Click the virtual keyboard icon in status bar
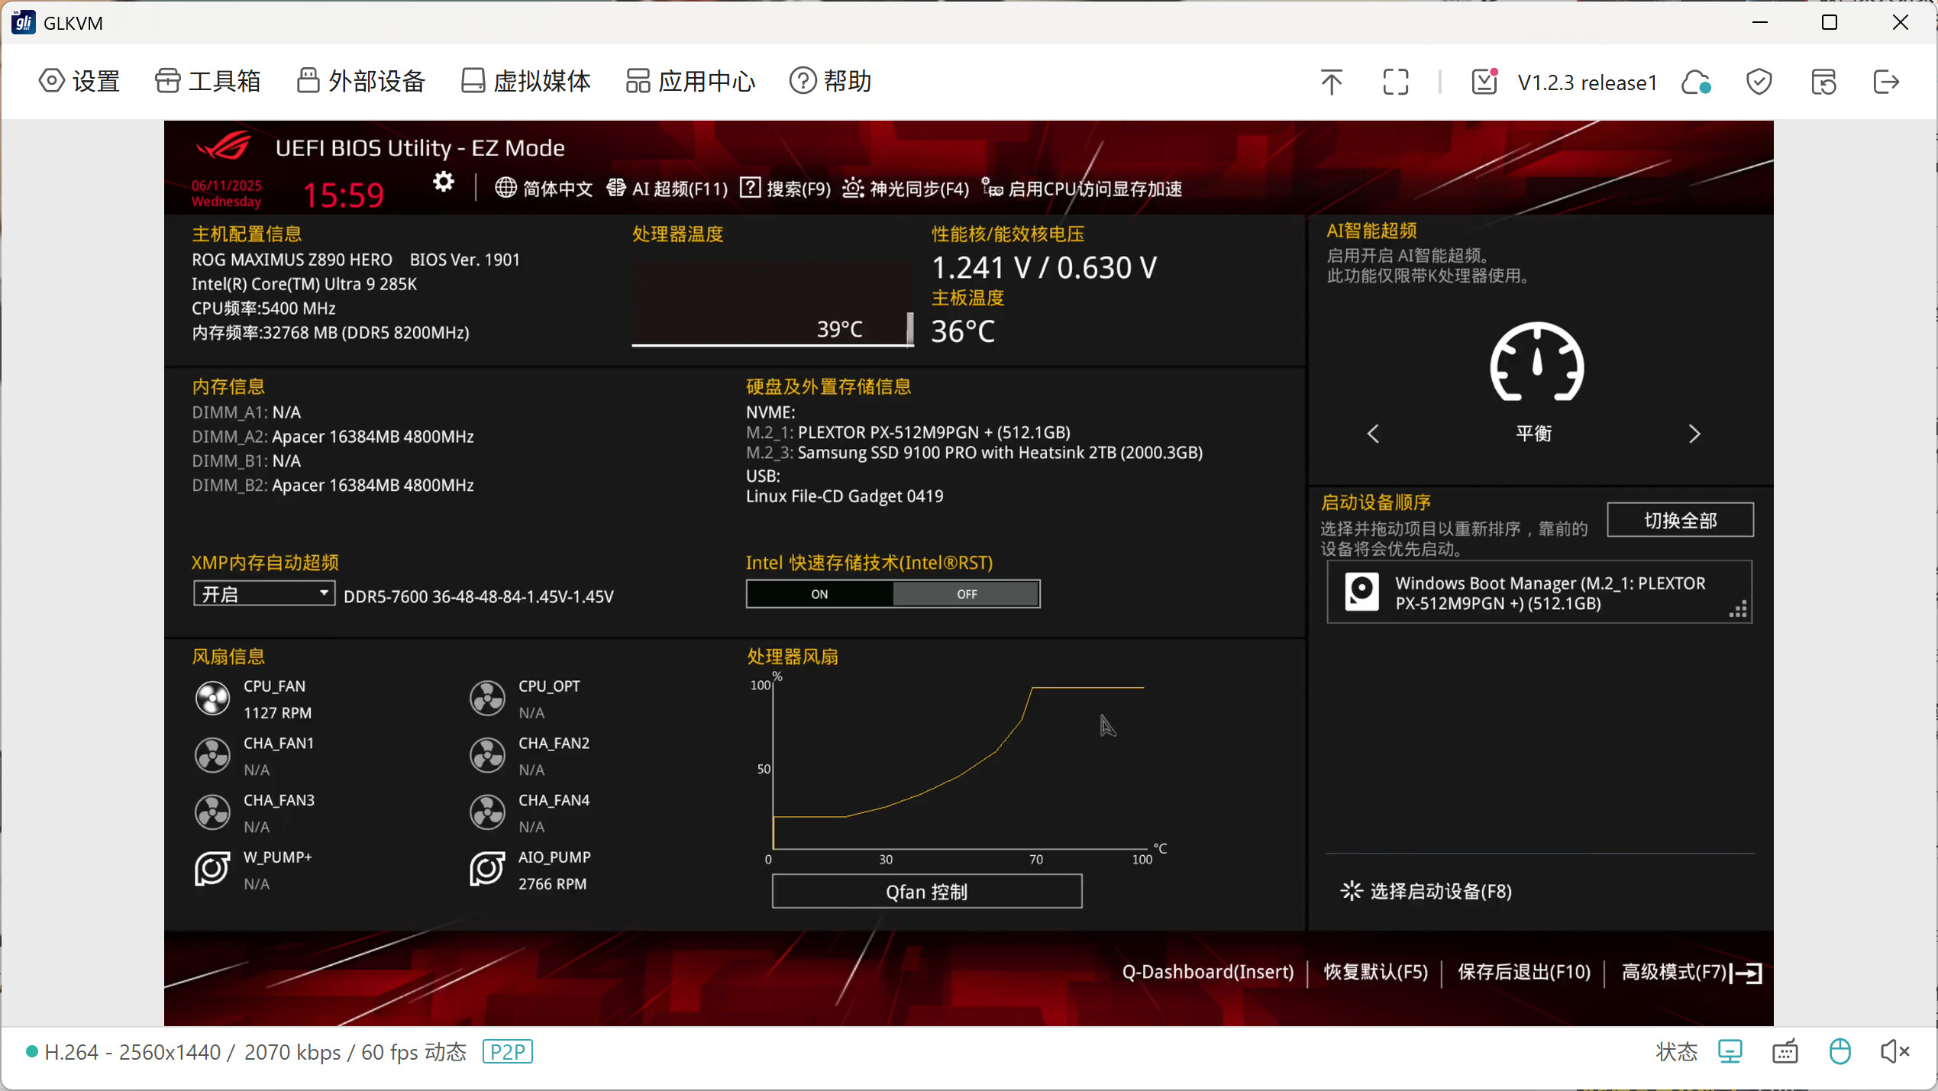Image resolution: width=1938 pixels, height=1091 pixels. (1785, 1051)
